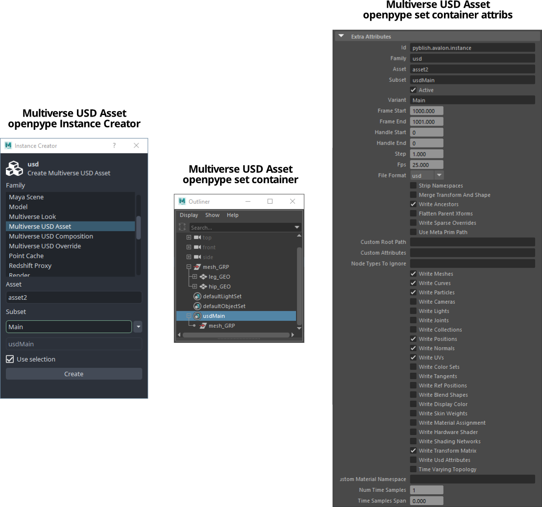Click the front camera icon in Outliner

click(x=197, y=247)
